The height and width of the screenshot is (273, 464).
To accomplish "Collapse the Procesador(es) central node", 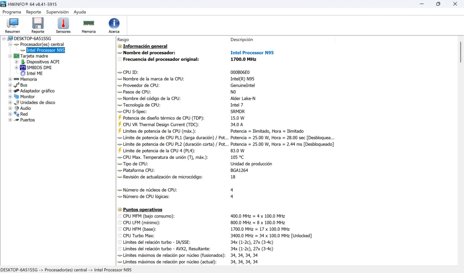I will 10,45.
